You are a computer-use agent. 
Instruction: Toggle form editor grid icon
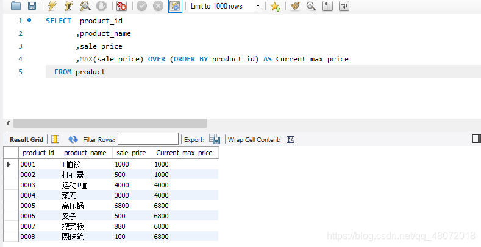(55, 139)
